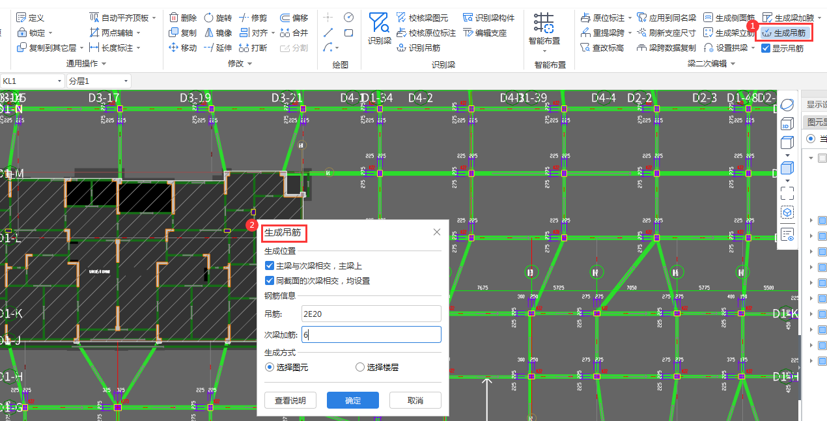Click the orbit view icon

[787, 104]
